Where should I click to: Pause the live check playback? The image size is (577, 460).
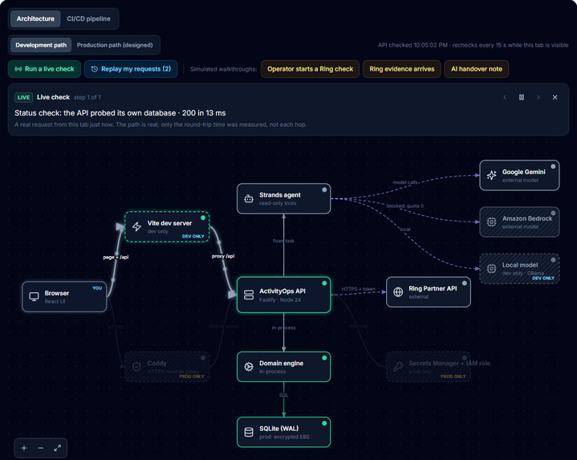coord(522,97)
